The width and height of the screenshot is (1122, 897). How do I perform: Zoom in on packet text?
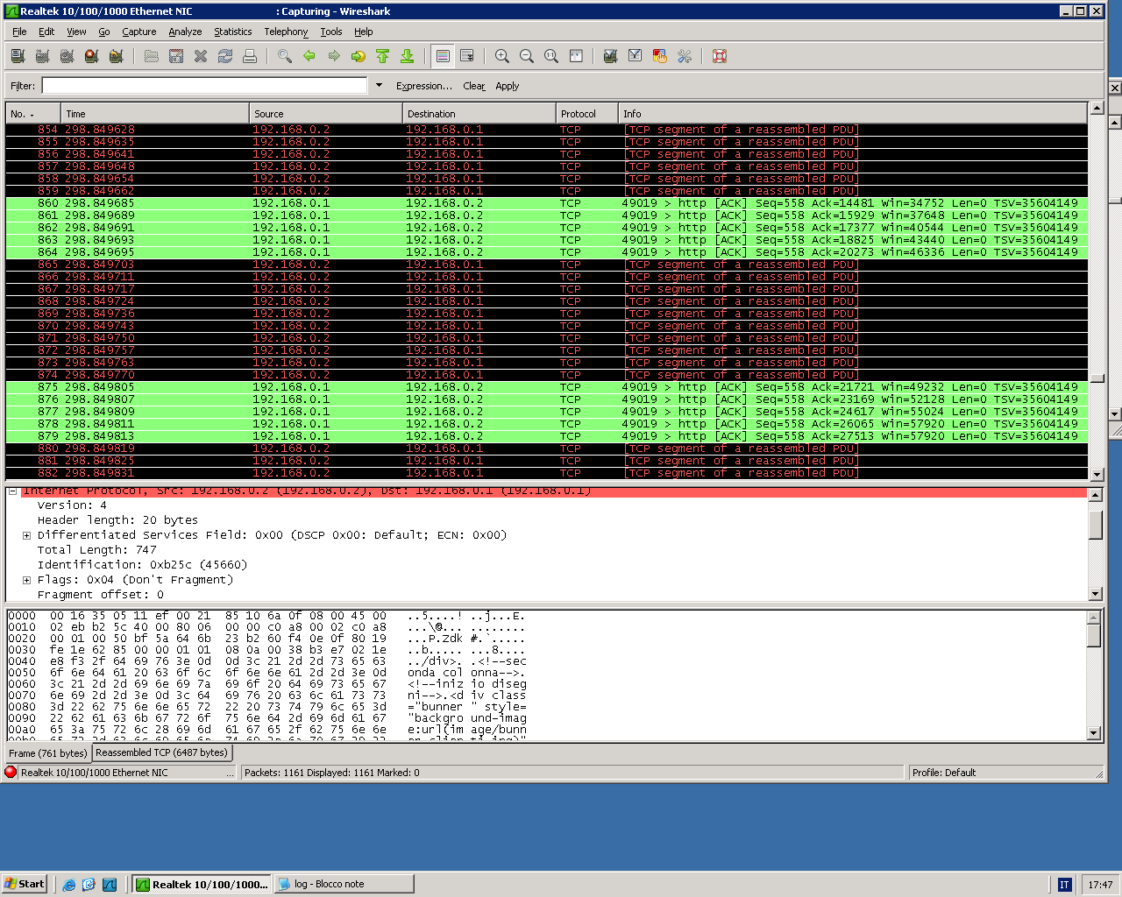(x=502, y=56)
